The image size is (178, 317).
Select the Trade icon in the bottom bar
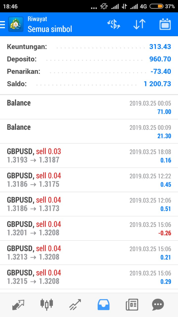click(75, 304)
